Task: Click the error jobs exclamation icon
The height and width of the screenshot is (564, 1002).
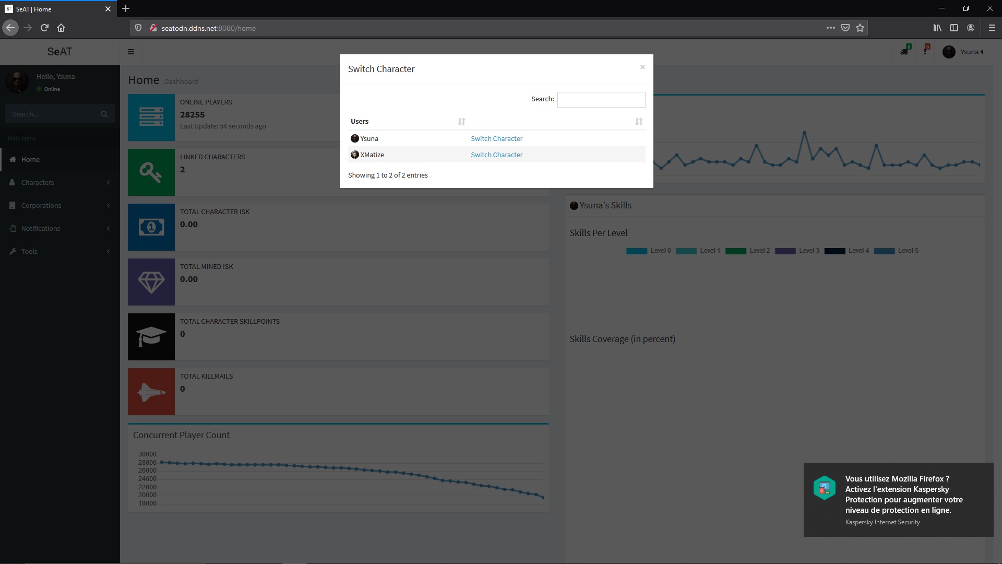Action: (x=925, y=51)
